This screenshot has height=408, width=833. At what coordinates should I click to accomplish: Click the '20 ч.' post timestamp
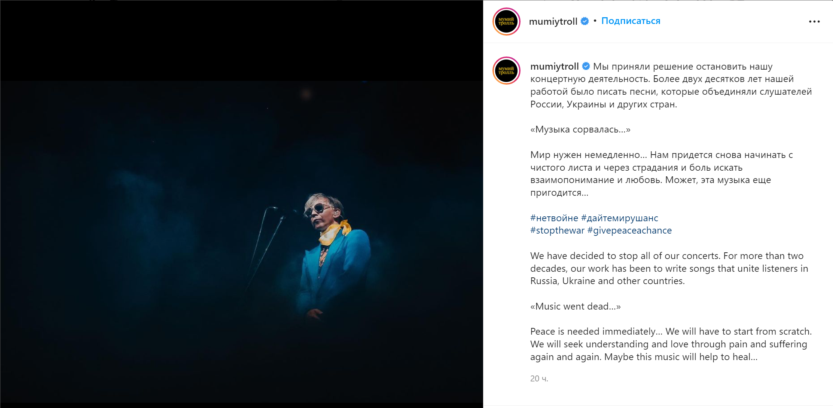point(539,378)
